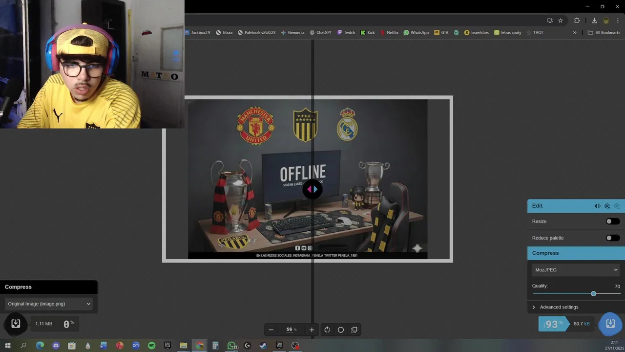
Task: Download the original image on left panel
Action: click(16, 324)
